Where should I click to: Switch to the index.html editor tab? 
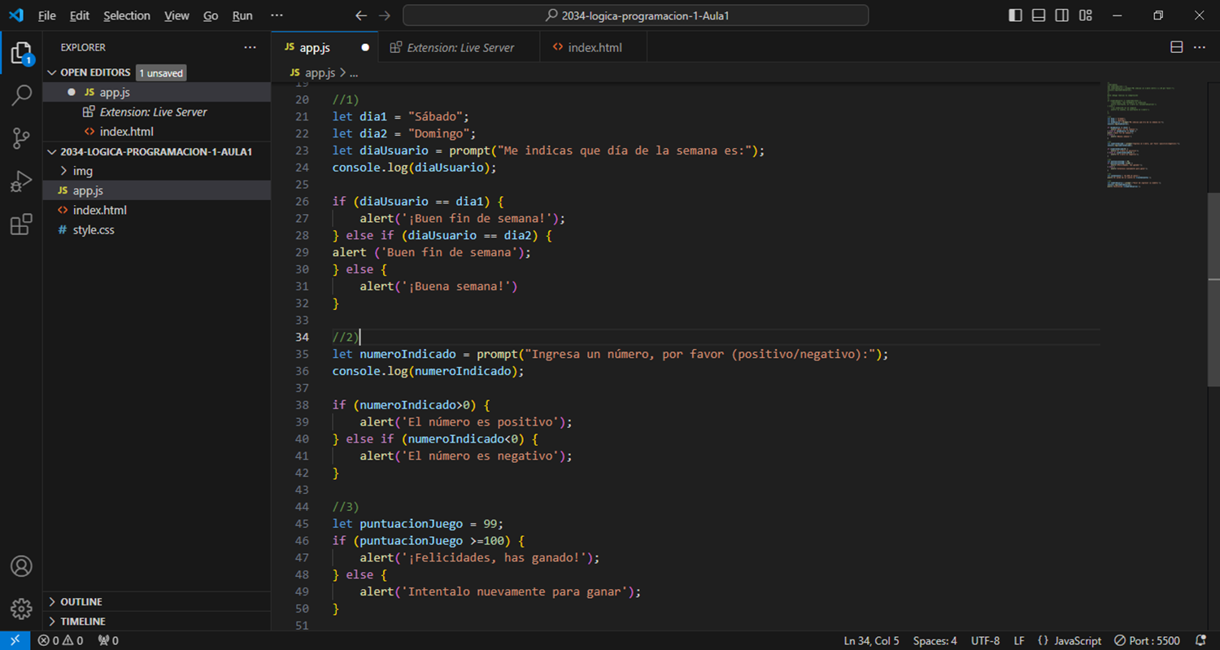[595, 47]
